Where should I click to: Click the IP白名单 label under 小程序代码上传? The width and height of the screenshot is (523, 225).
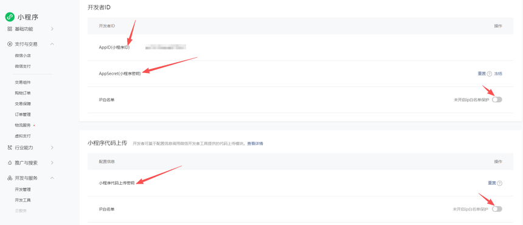click(106, 209)
